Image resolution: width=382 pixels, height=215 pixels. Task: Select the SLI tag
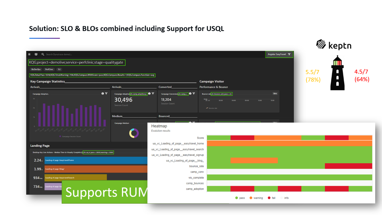coord(59,69)
